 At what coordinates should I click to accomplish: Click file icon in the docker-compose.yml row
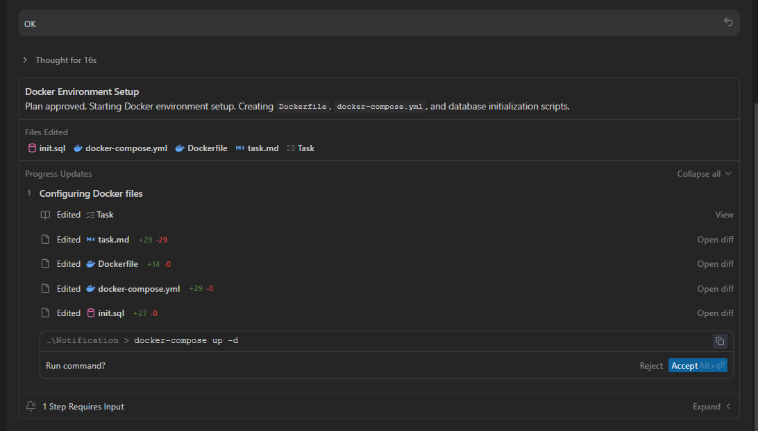[45, 289]
